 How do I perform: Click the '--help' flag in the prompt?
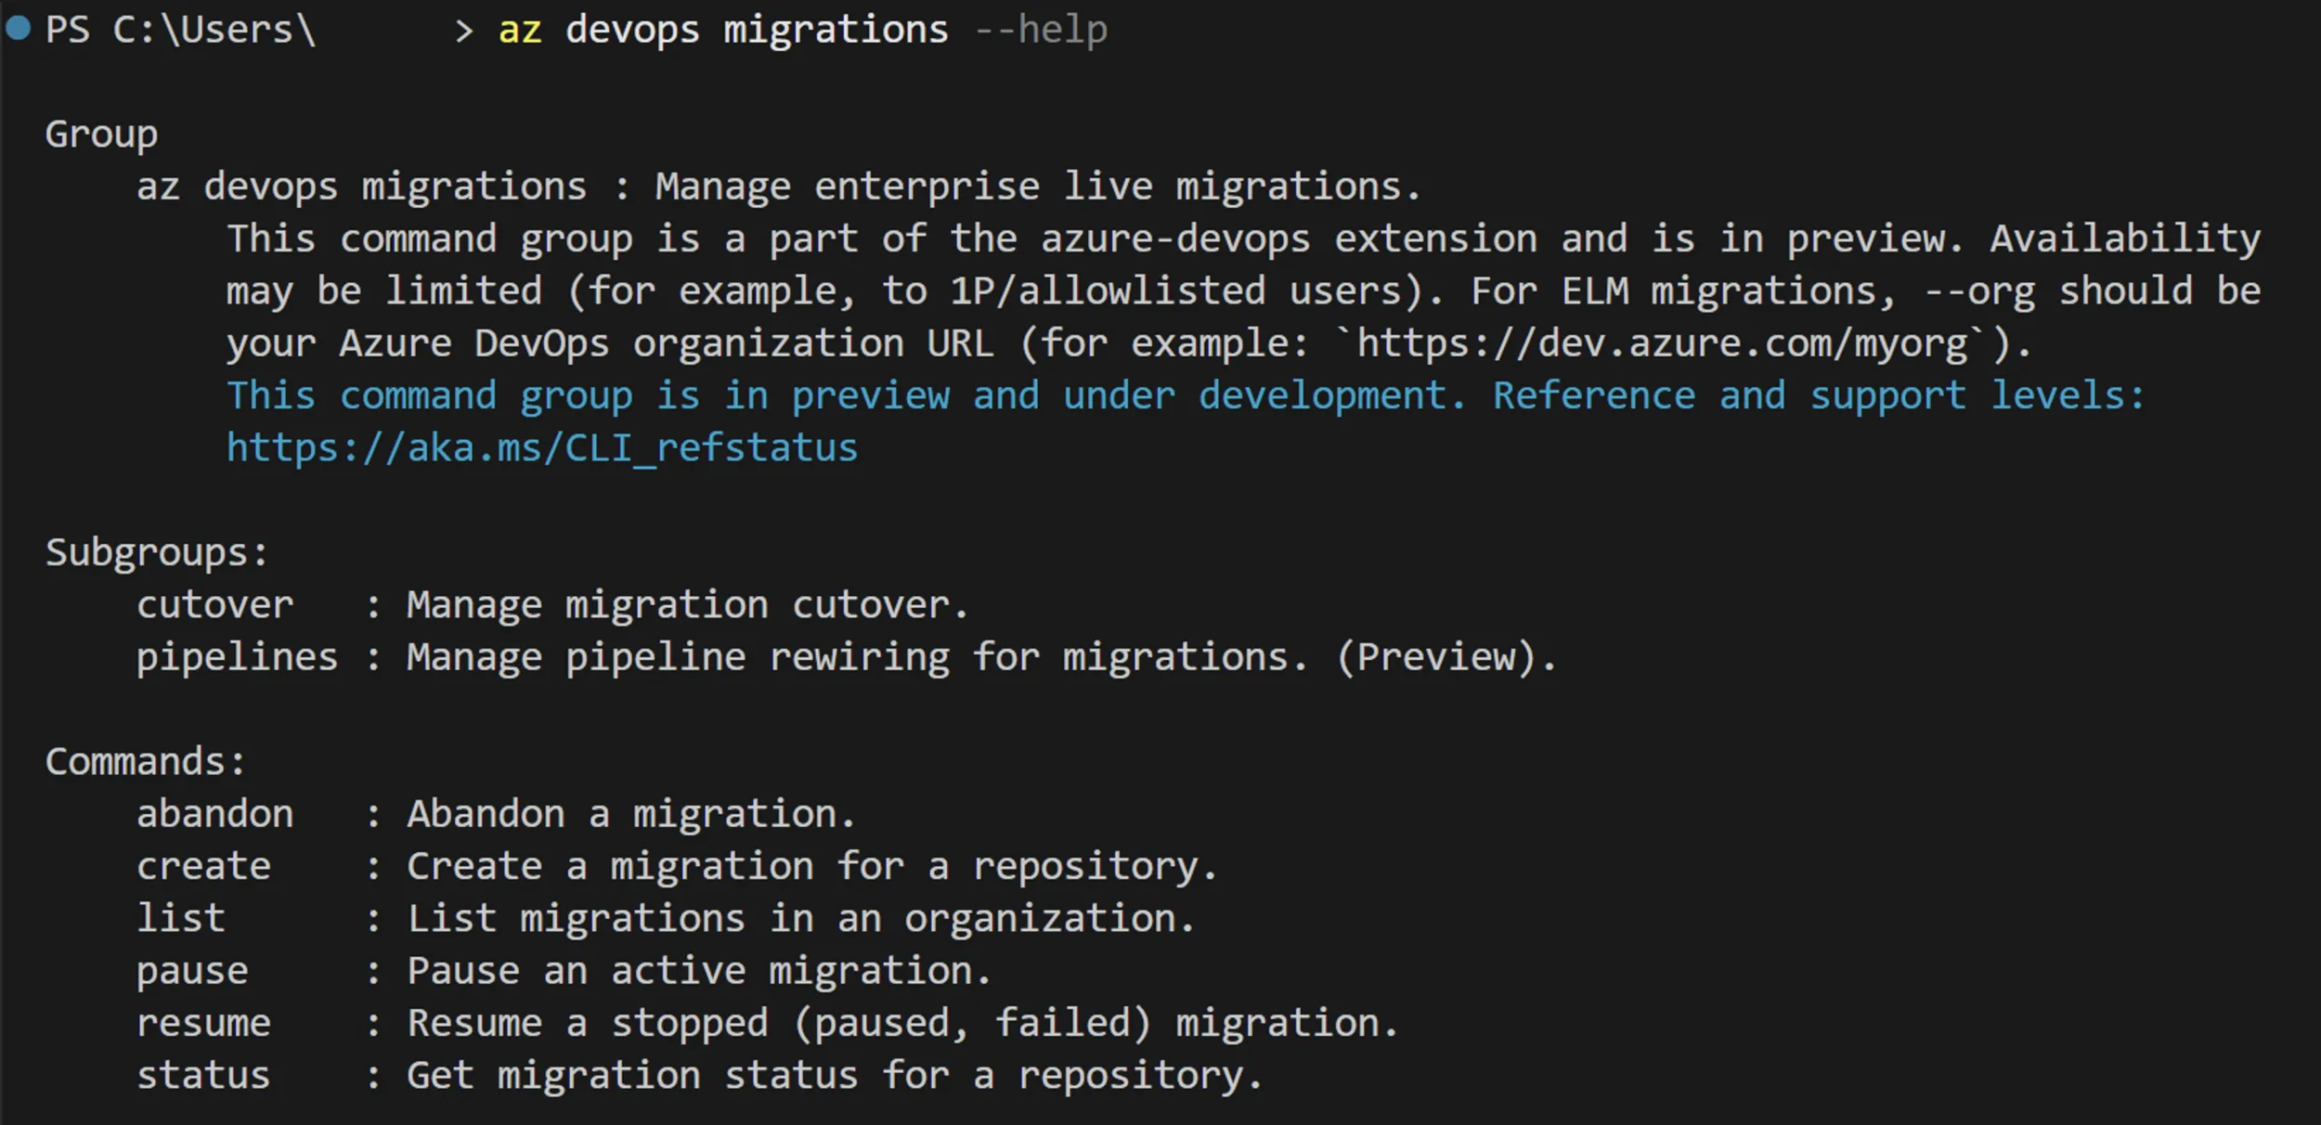point(1041,30)
